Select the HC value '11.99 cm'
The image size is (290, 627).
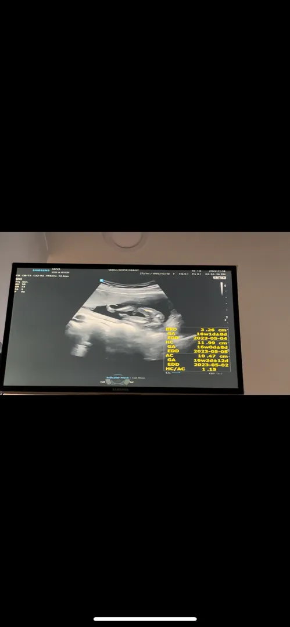(x=213, y=343)
